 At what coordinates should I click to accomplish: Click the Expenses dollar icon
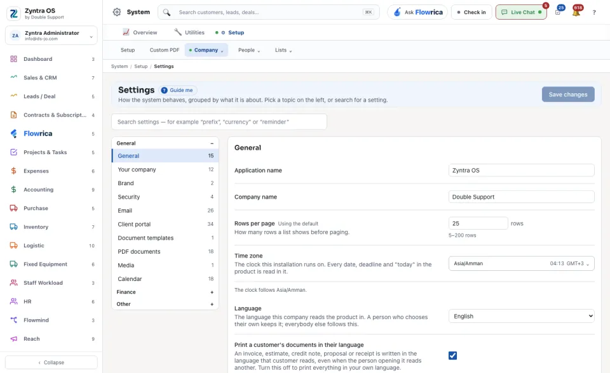click(13, 171)
